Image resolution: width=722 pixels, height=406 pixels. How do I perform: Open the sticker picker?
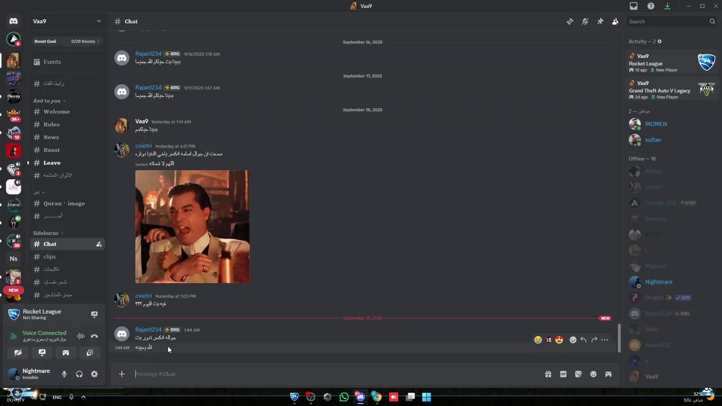pyautogui.click(x=578, y=374)
